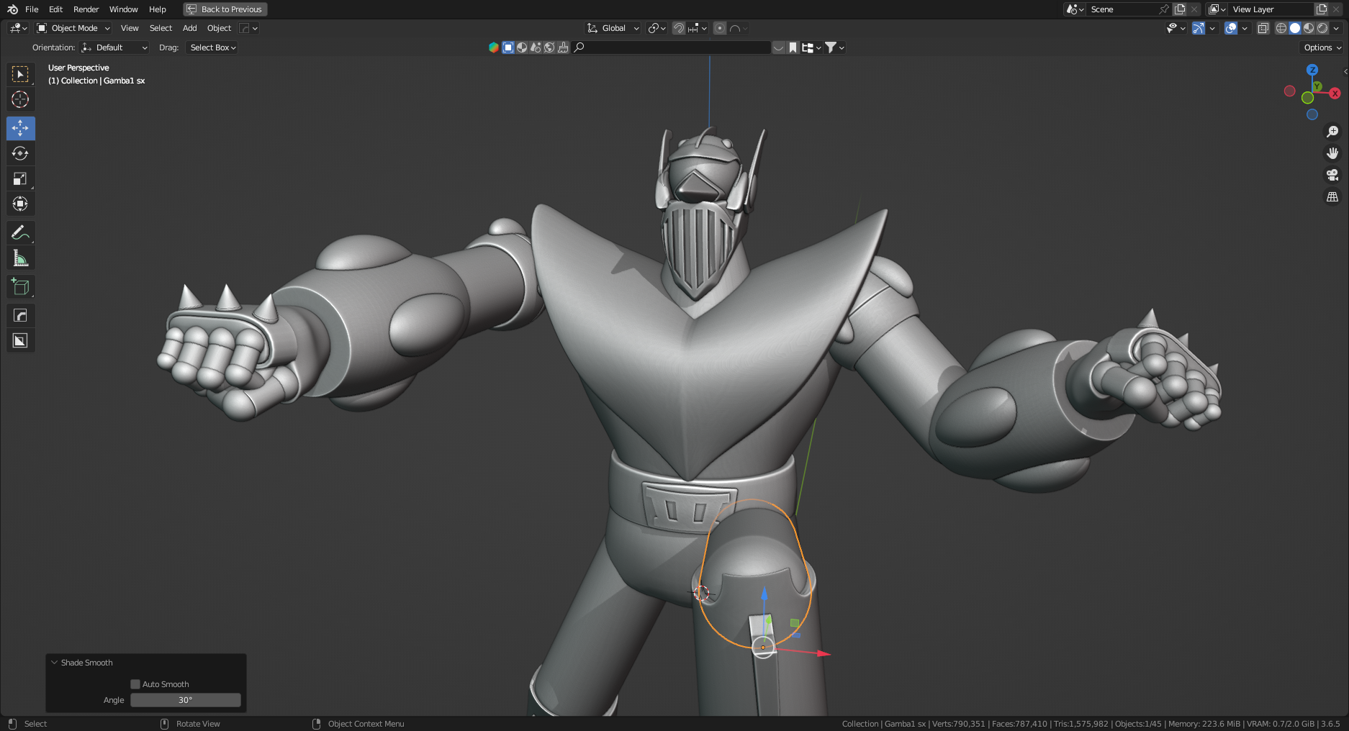The width and height of the screenshot is (1349, 731).
Task: Toggle the camera view gizmo
Action: coord(1332,175)
